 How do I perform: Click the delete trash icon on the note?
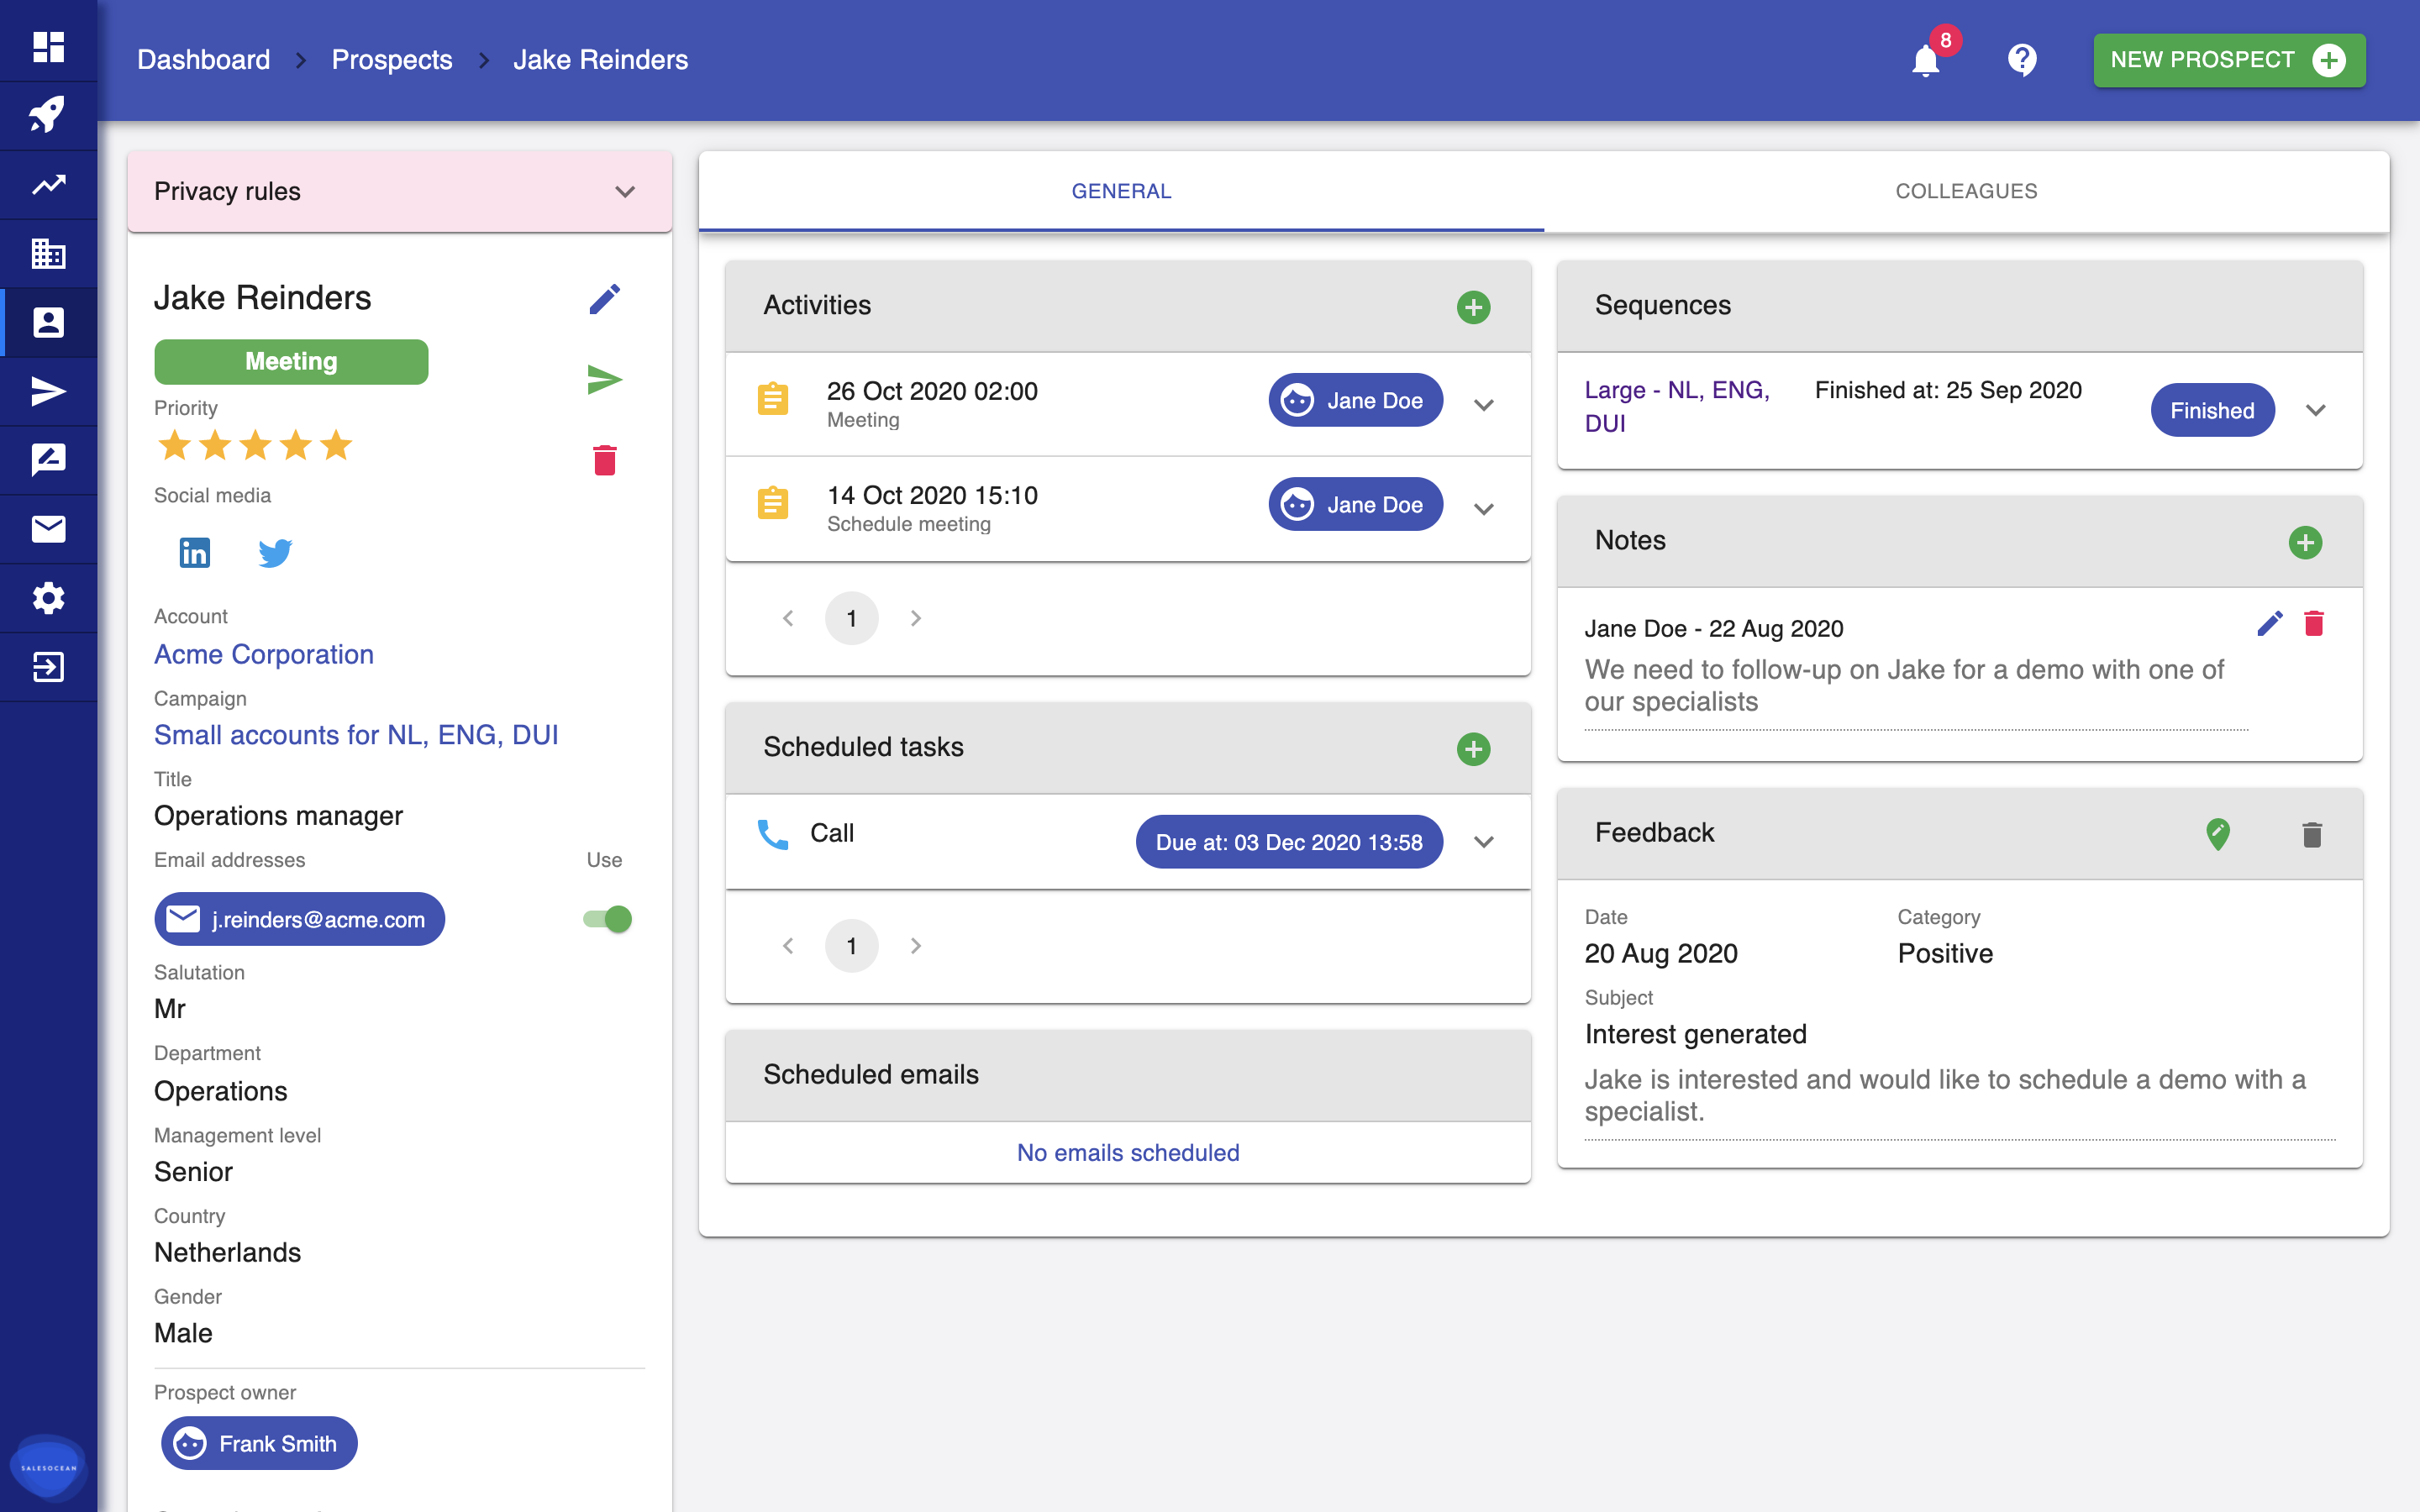tap(2314, 623)
